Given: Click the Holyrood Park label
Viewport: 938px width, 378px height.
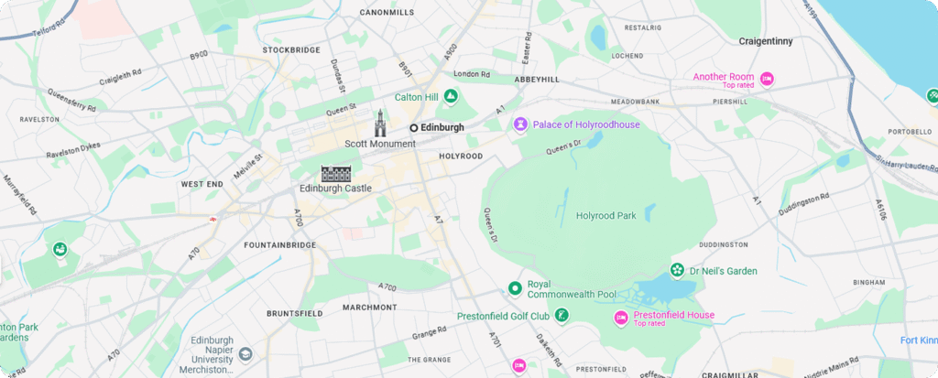Looking at the screenshot, I should point(606,215).
